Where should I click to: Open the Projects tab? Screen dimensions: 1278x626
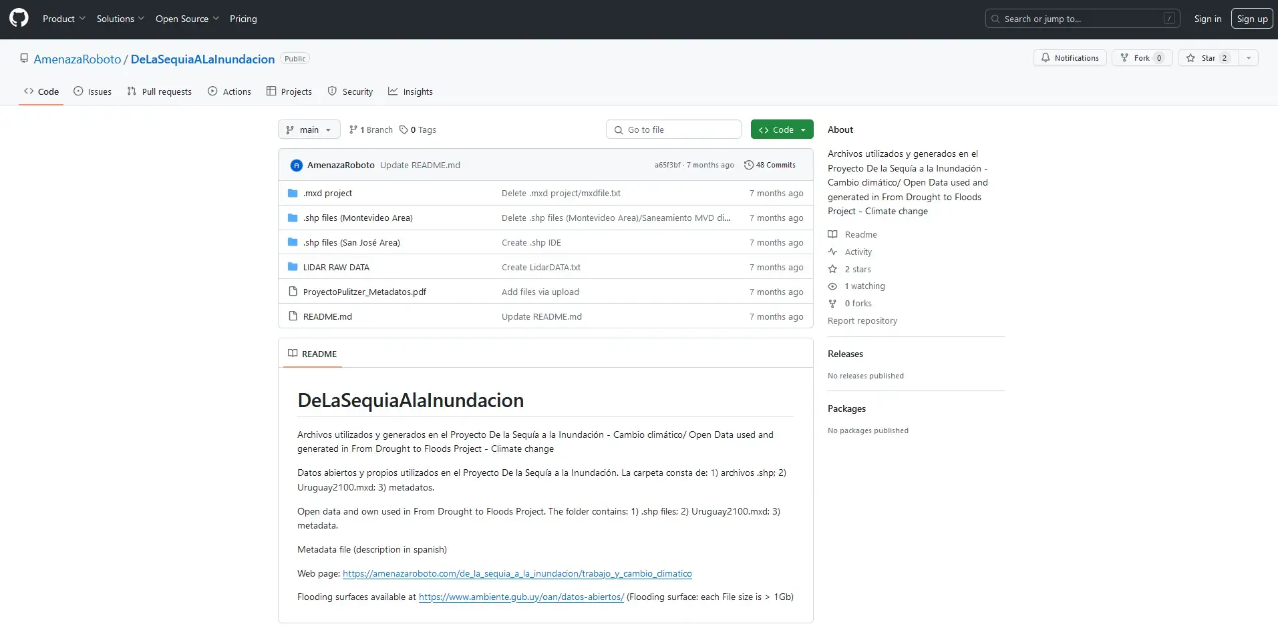pyautogui.click(x=289, y=91)
